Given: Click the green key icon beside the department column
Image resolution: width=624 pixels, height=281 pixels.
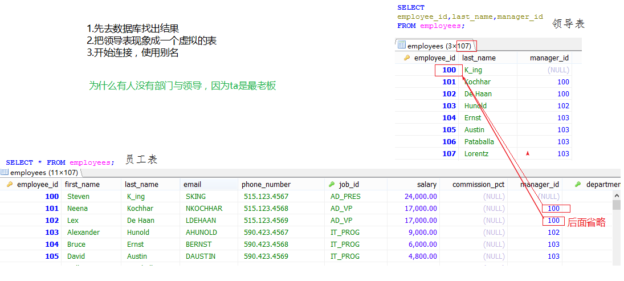Looking at the screenshot, I should 578,185.
